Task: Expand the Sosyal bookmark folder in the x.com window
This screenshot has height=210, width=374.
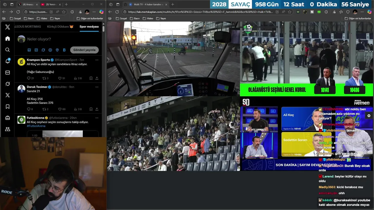Action: [x=15, y=18]
